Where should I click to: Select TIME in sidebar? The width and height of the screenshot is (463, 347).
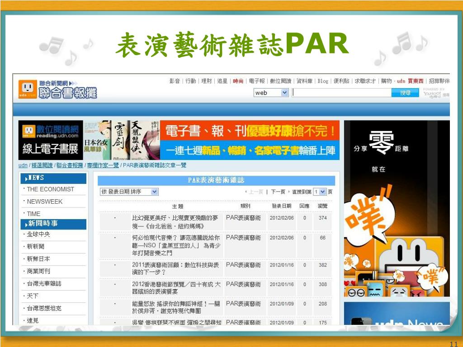(x=33, y=214)
